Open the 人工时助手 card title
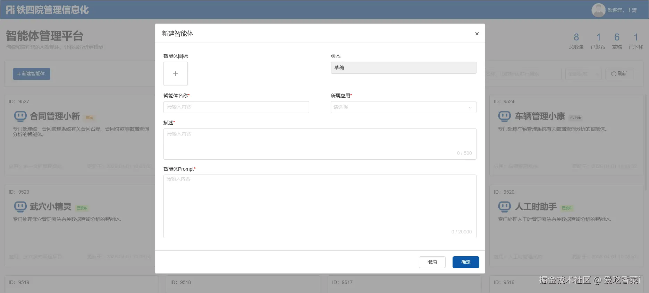The image size is (649, 293). pyautogui.click(x=536, y=207)
